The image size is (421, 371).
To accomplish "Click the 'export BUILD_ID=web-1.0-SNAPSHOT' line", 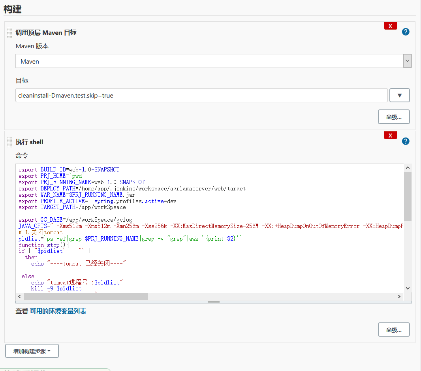I will (x=69, y=169).
